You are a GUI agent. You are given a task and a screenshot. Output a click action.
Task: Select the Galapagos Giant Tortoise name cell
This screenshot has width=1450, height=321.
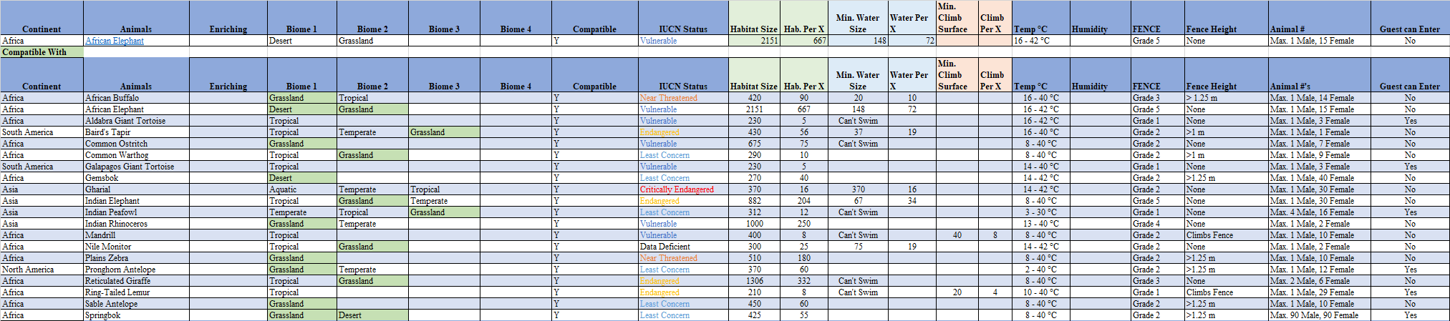tap(130, 167)
